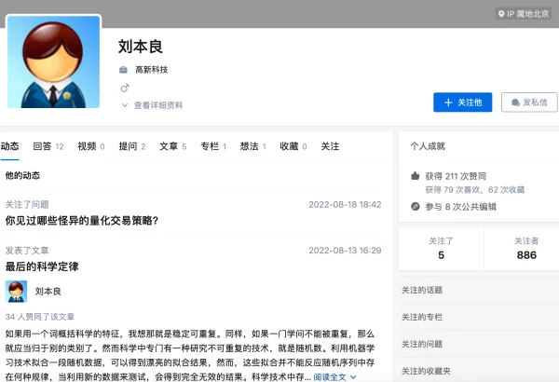Viewport: 559px width, 382px height.
Task: Open 关注的话题 in the sidebar
Action: [422, 290]
